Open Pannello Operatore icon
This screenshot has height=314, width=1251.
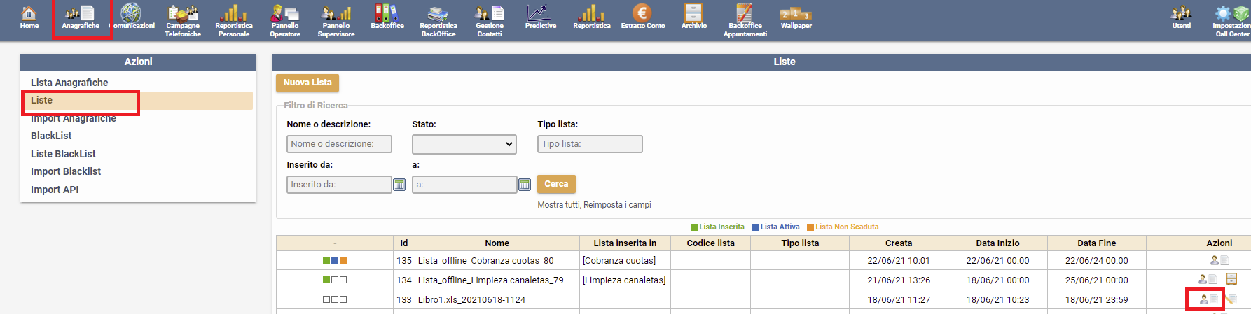click(285, 20)
